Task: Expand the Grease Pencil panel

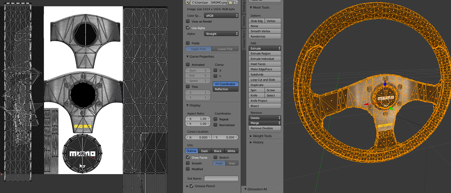Action: pyautogui.click(x=187, y=186)
